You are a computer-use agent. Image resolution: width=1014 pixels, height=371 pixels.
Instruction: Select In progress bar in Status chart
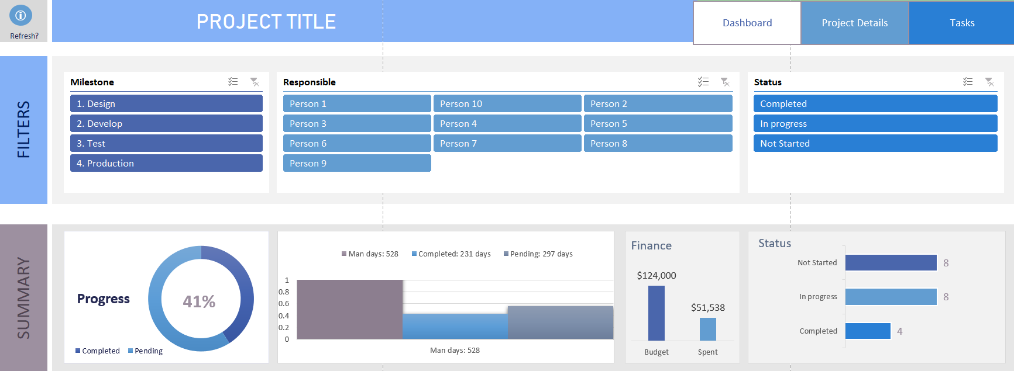pos(891,297)
